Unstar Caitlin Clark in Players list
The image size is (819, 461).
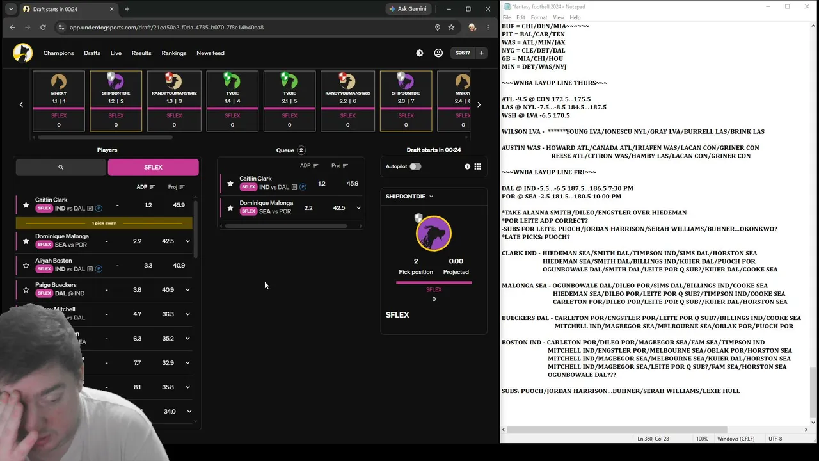pos(26,205)
